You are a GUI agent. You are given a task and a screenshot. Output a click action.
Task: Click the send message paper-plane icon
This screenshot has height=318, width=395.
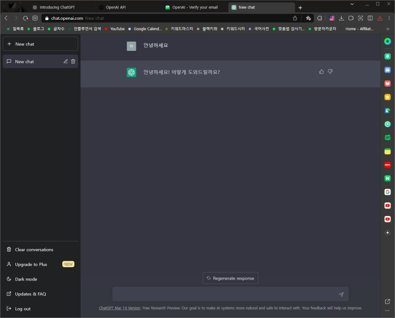341,294
